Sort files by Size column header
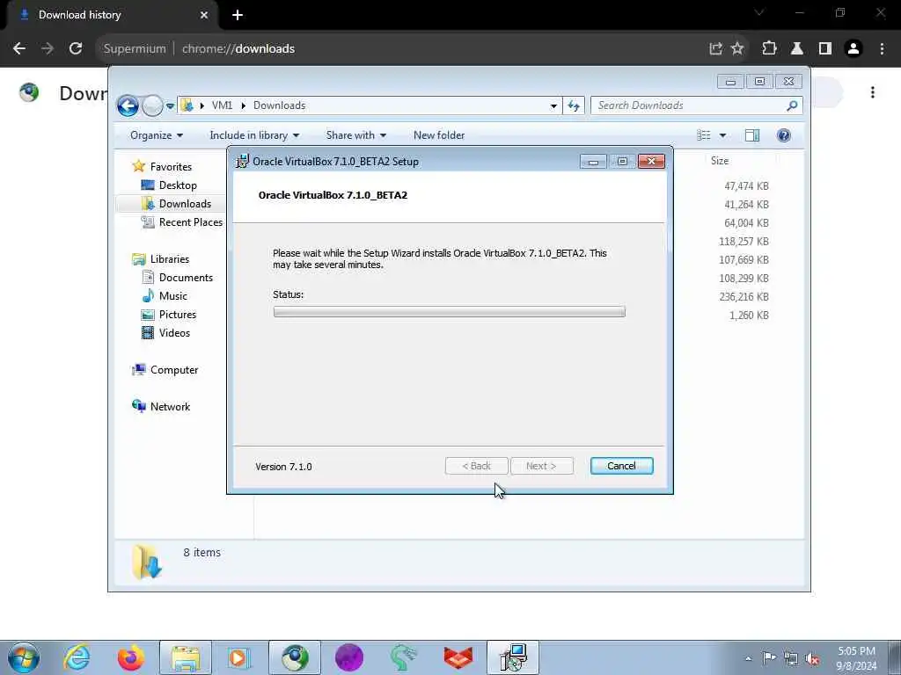This screenshot has height=675, width=901. (x=720, y=161)
